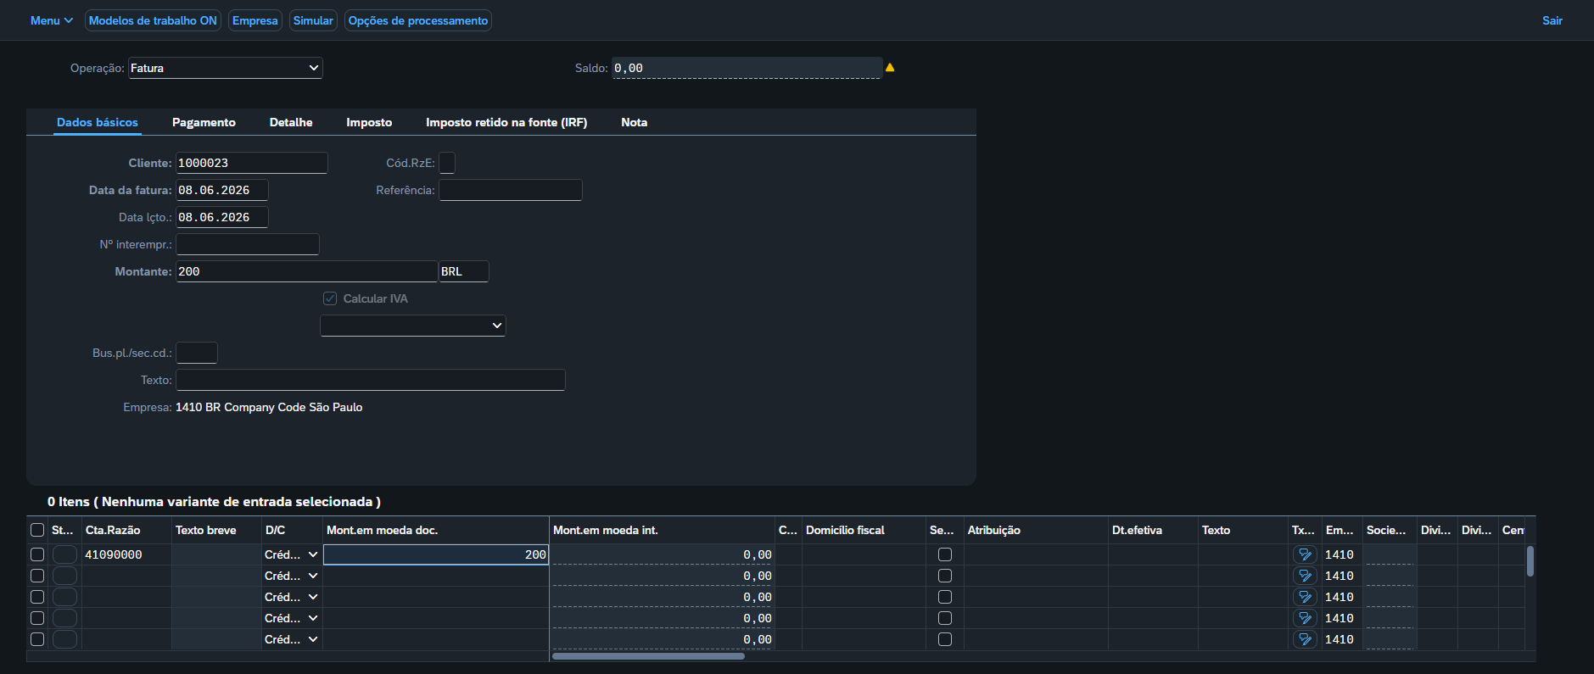Click the Simular button
Viewport: 1594px width, 674px height.
coord(313,20)
